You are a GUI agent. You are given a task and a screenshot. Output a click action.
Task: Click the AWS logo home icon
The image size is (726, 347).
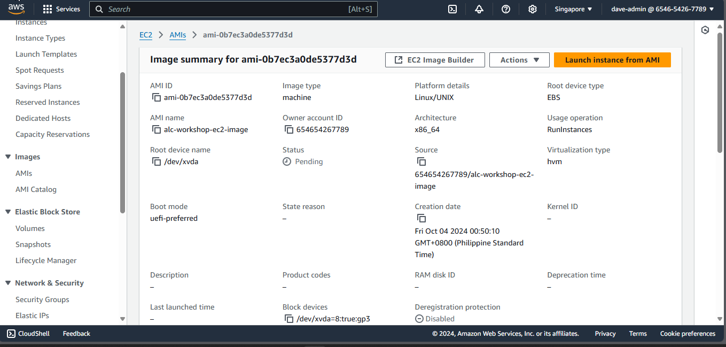point(16,9)
